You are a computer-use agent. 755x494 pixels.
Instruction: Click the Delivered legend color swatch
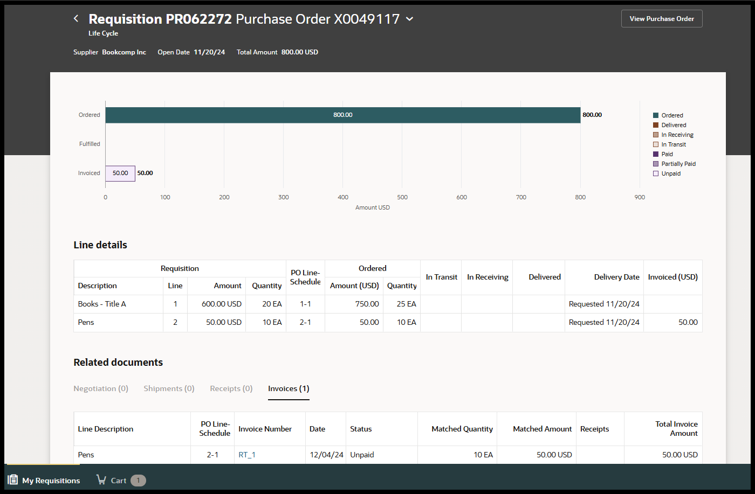click(656, 125)
